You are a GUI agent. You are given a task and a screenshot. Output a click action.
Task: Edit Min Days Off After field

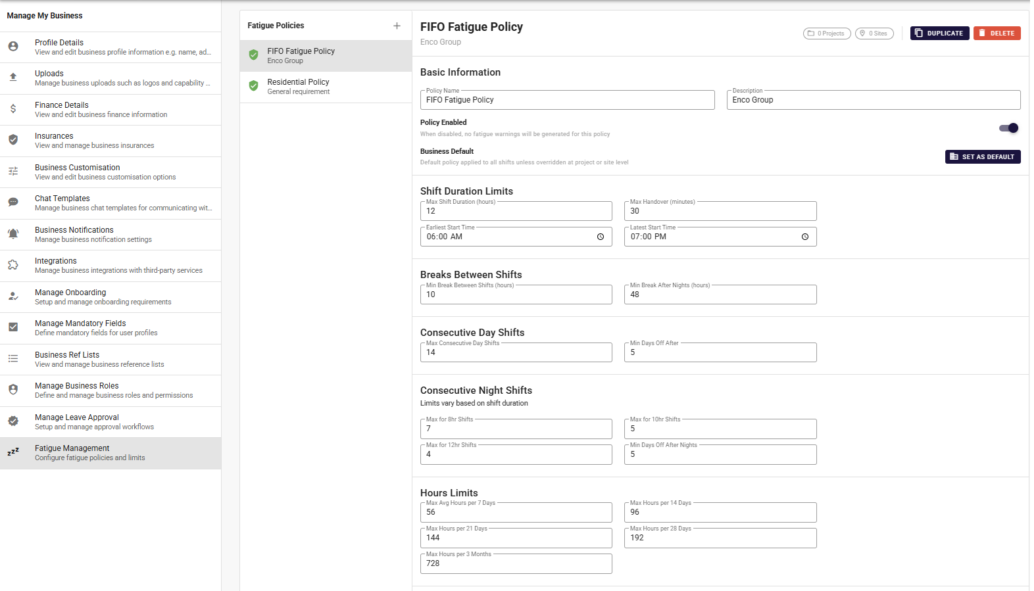pos(720,352)
